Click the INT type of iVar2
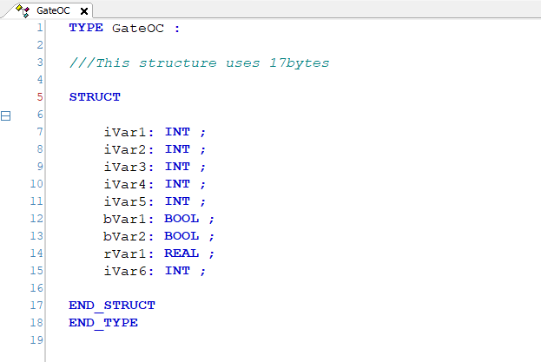The width and height of the screenshot is (541, 362). click(177, 149)
